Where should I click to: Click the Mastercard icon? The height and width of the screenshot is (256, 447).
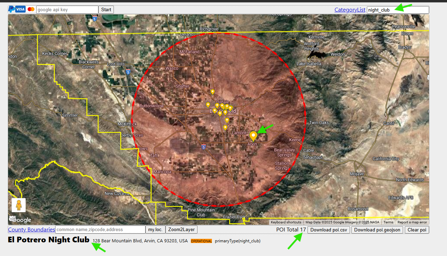[31, 9]
